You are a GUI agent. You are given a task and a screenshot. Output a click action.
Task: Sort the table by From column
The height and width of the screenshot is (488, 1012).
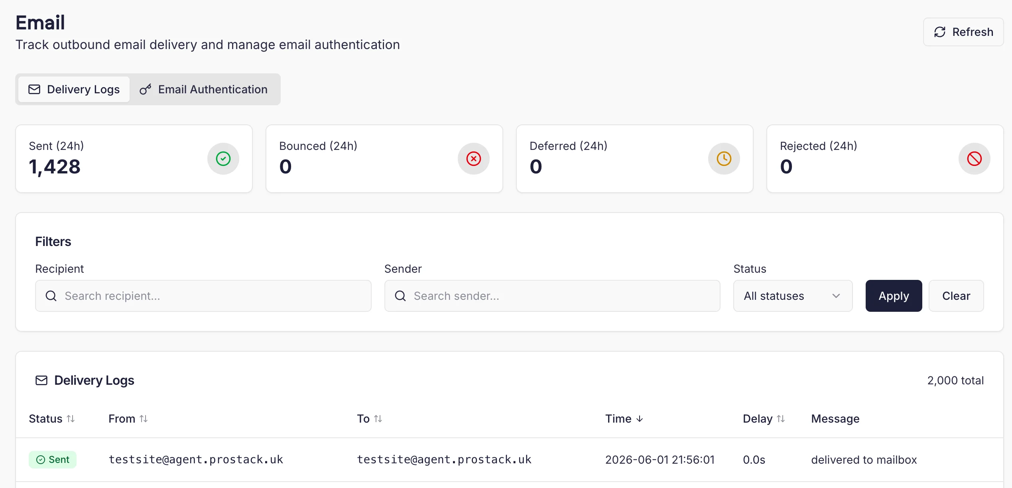point(128,419)
